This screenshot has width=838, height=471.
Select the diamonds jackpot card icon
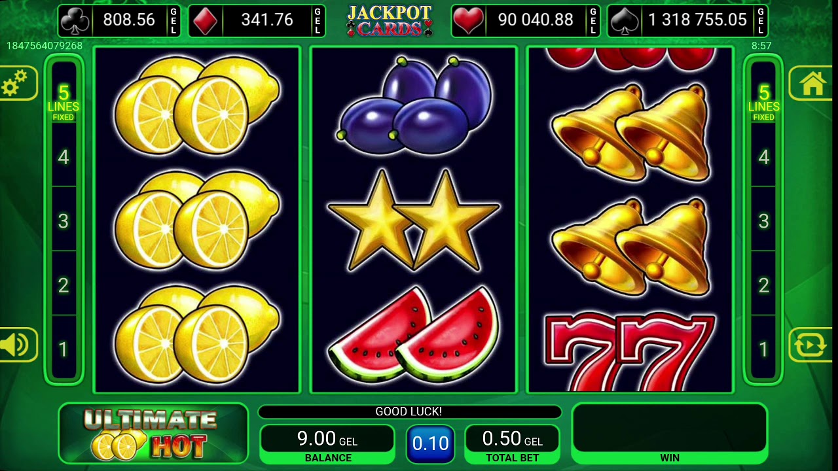pyautogui.click(x=206, y=21)
